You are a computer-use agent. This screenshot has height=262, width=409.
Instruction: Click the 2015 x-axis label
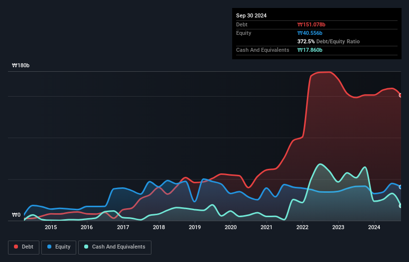(51, 227)
